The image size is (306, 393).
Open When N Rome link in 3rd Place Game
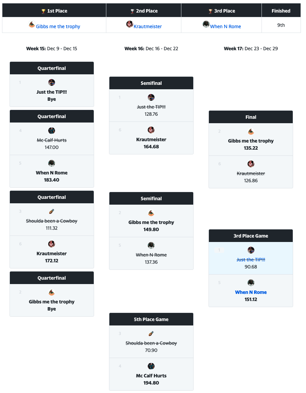(251, 292)
